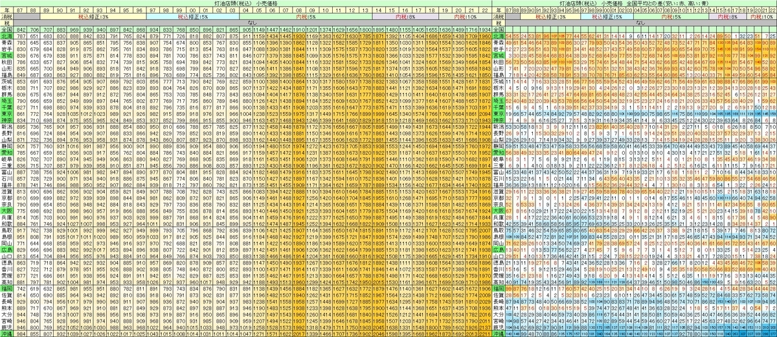777x337 pixels.
Task: Select the 大阪 row label in the difference table
Action: click(x=499, y=211)
